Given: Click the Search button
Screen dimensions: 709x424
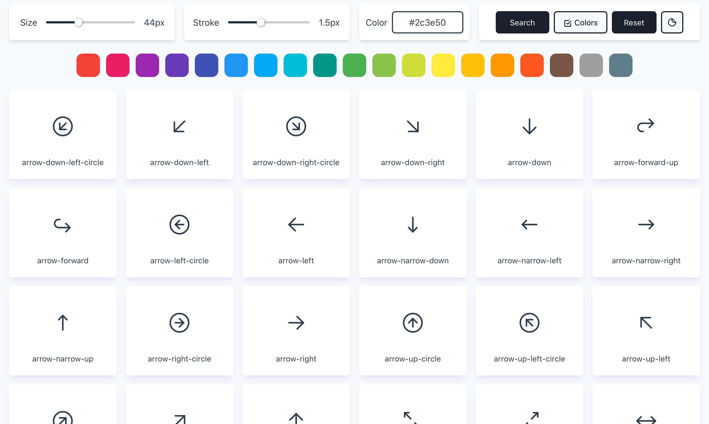Looking at the screenshot, I should click(x=522, y=22).
